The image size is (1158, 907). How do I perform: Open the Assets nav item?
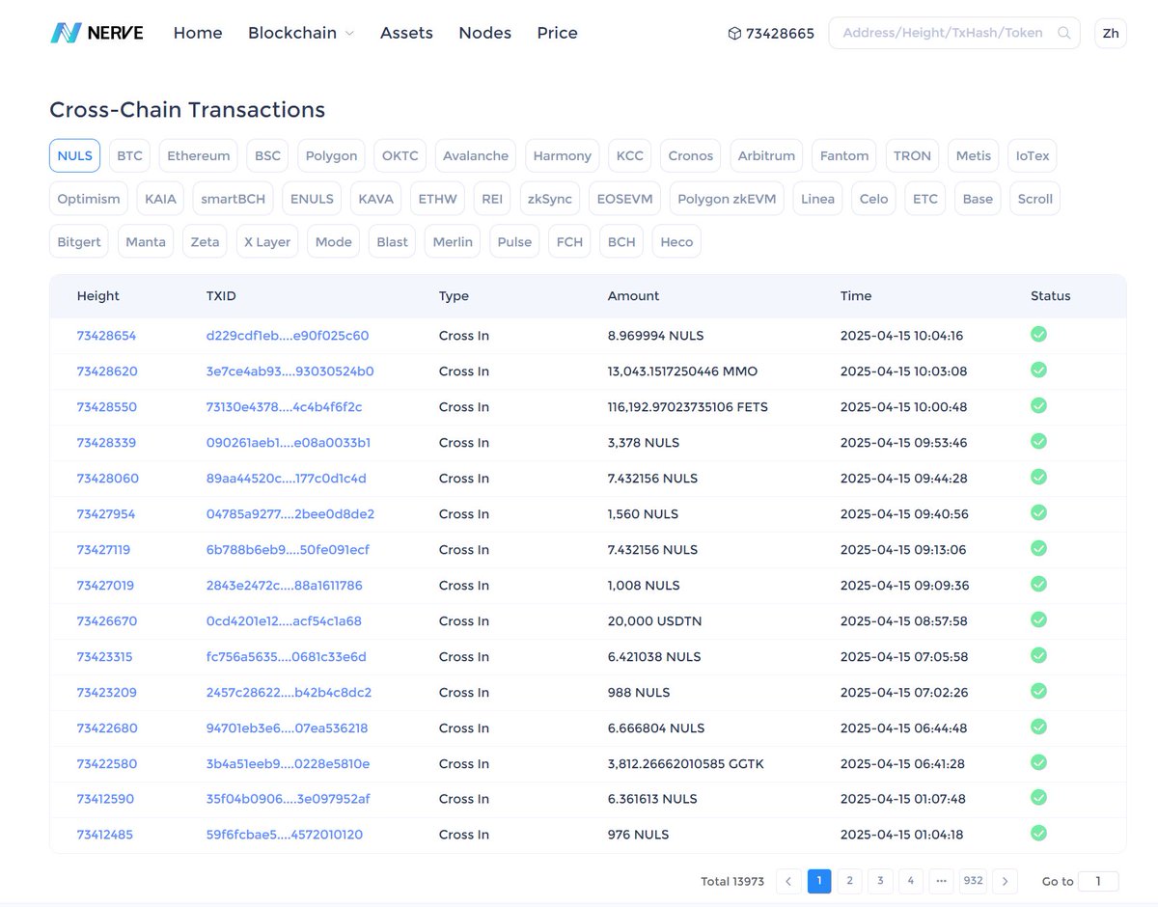pyautogui.click(x=406, y=33)
